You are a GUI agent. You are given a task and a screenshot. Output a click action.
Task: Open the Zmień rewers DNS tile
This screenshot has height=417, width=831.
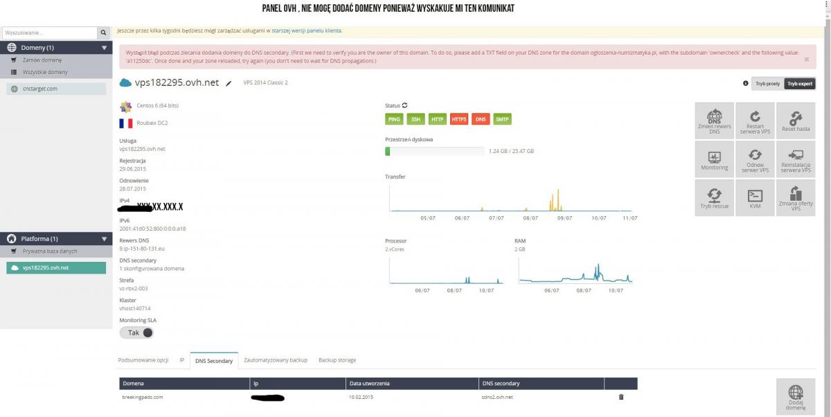pos(715,121)
